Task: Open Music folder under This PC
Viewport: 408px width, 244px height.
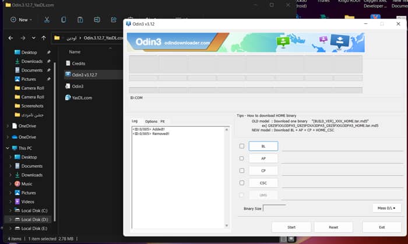Action: click(x=27, y=184)
